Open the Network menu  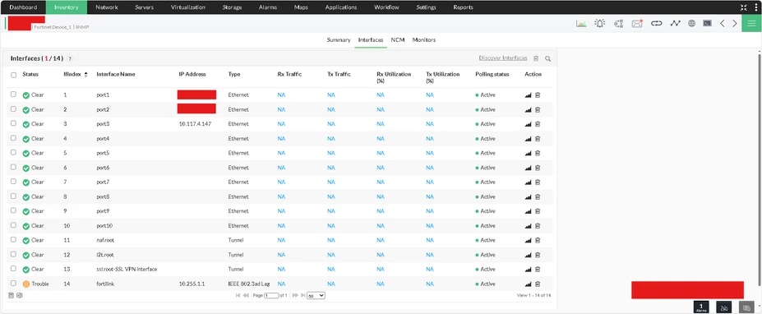[x=107, y=7]
